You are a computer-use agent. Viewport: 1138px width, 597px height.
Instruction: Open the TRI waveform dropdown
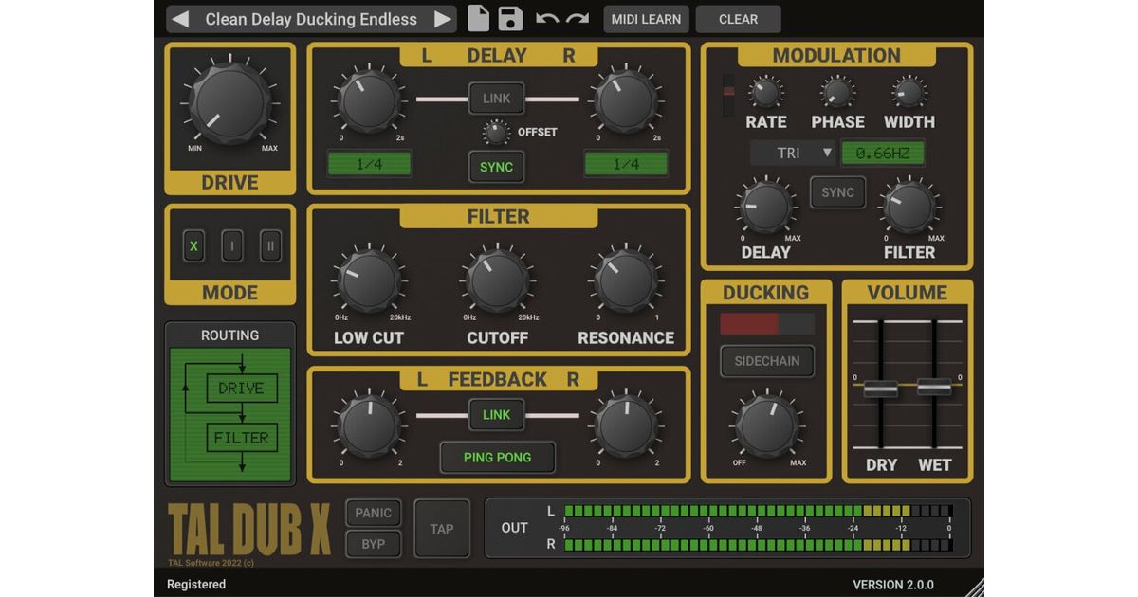(x=792, y=153)
